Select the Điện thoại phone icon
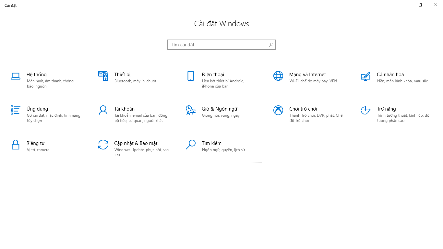The height and width of the screenshot is (249, 443). tap(191, 76)
